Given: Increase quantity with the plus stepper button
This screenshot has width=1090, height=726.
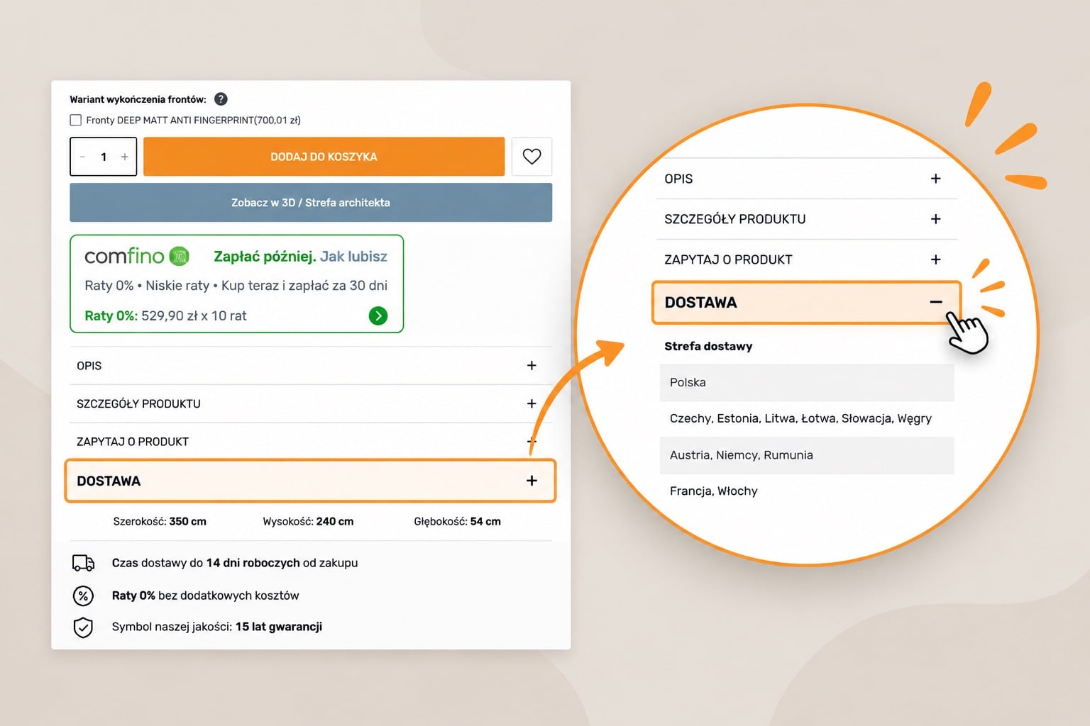Looking at the screenshot, I should click(x=125, y=157).
